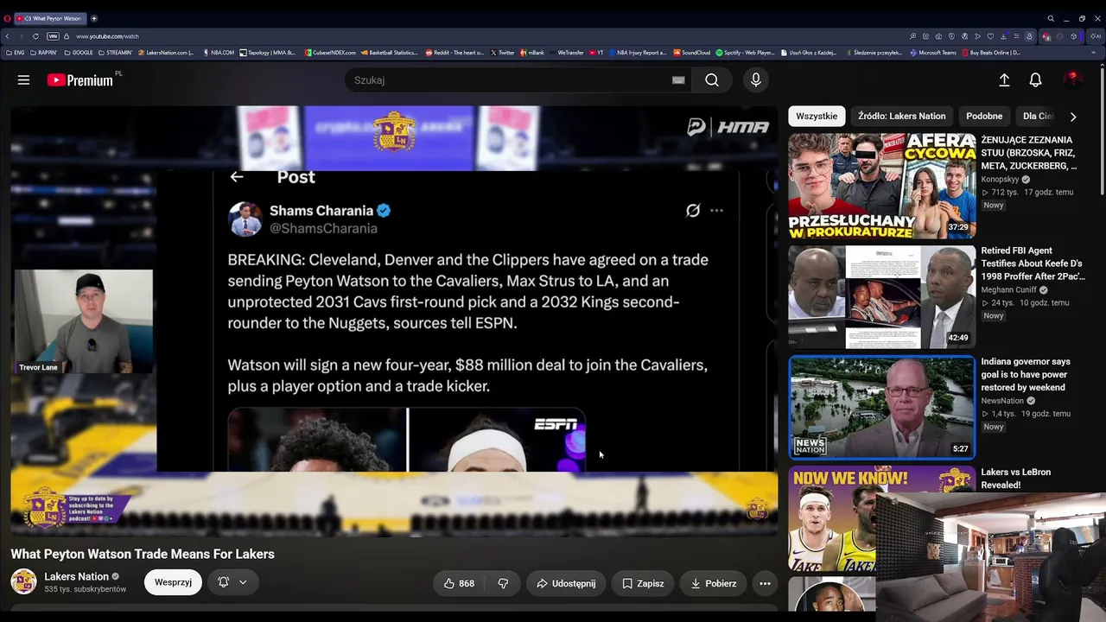Open the Retired FBI Agent video thumbnail

click(882, 296)
